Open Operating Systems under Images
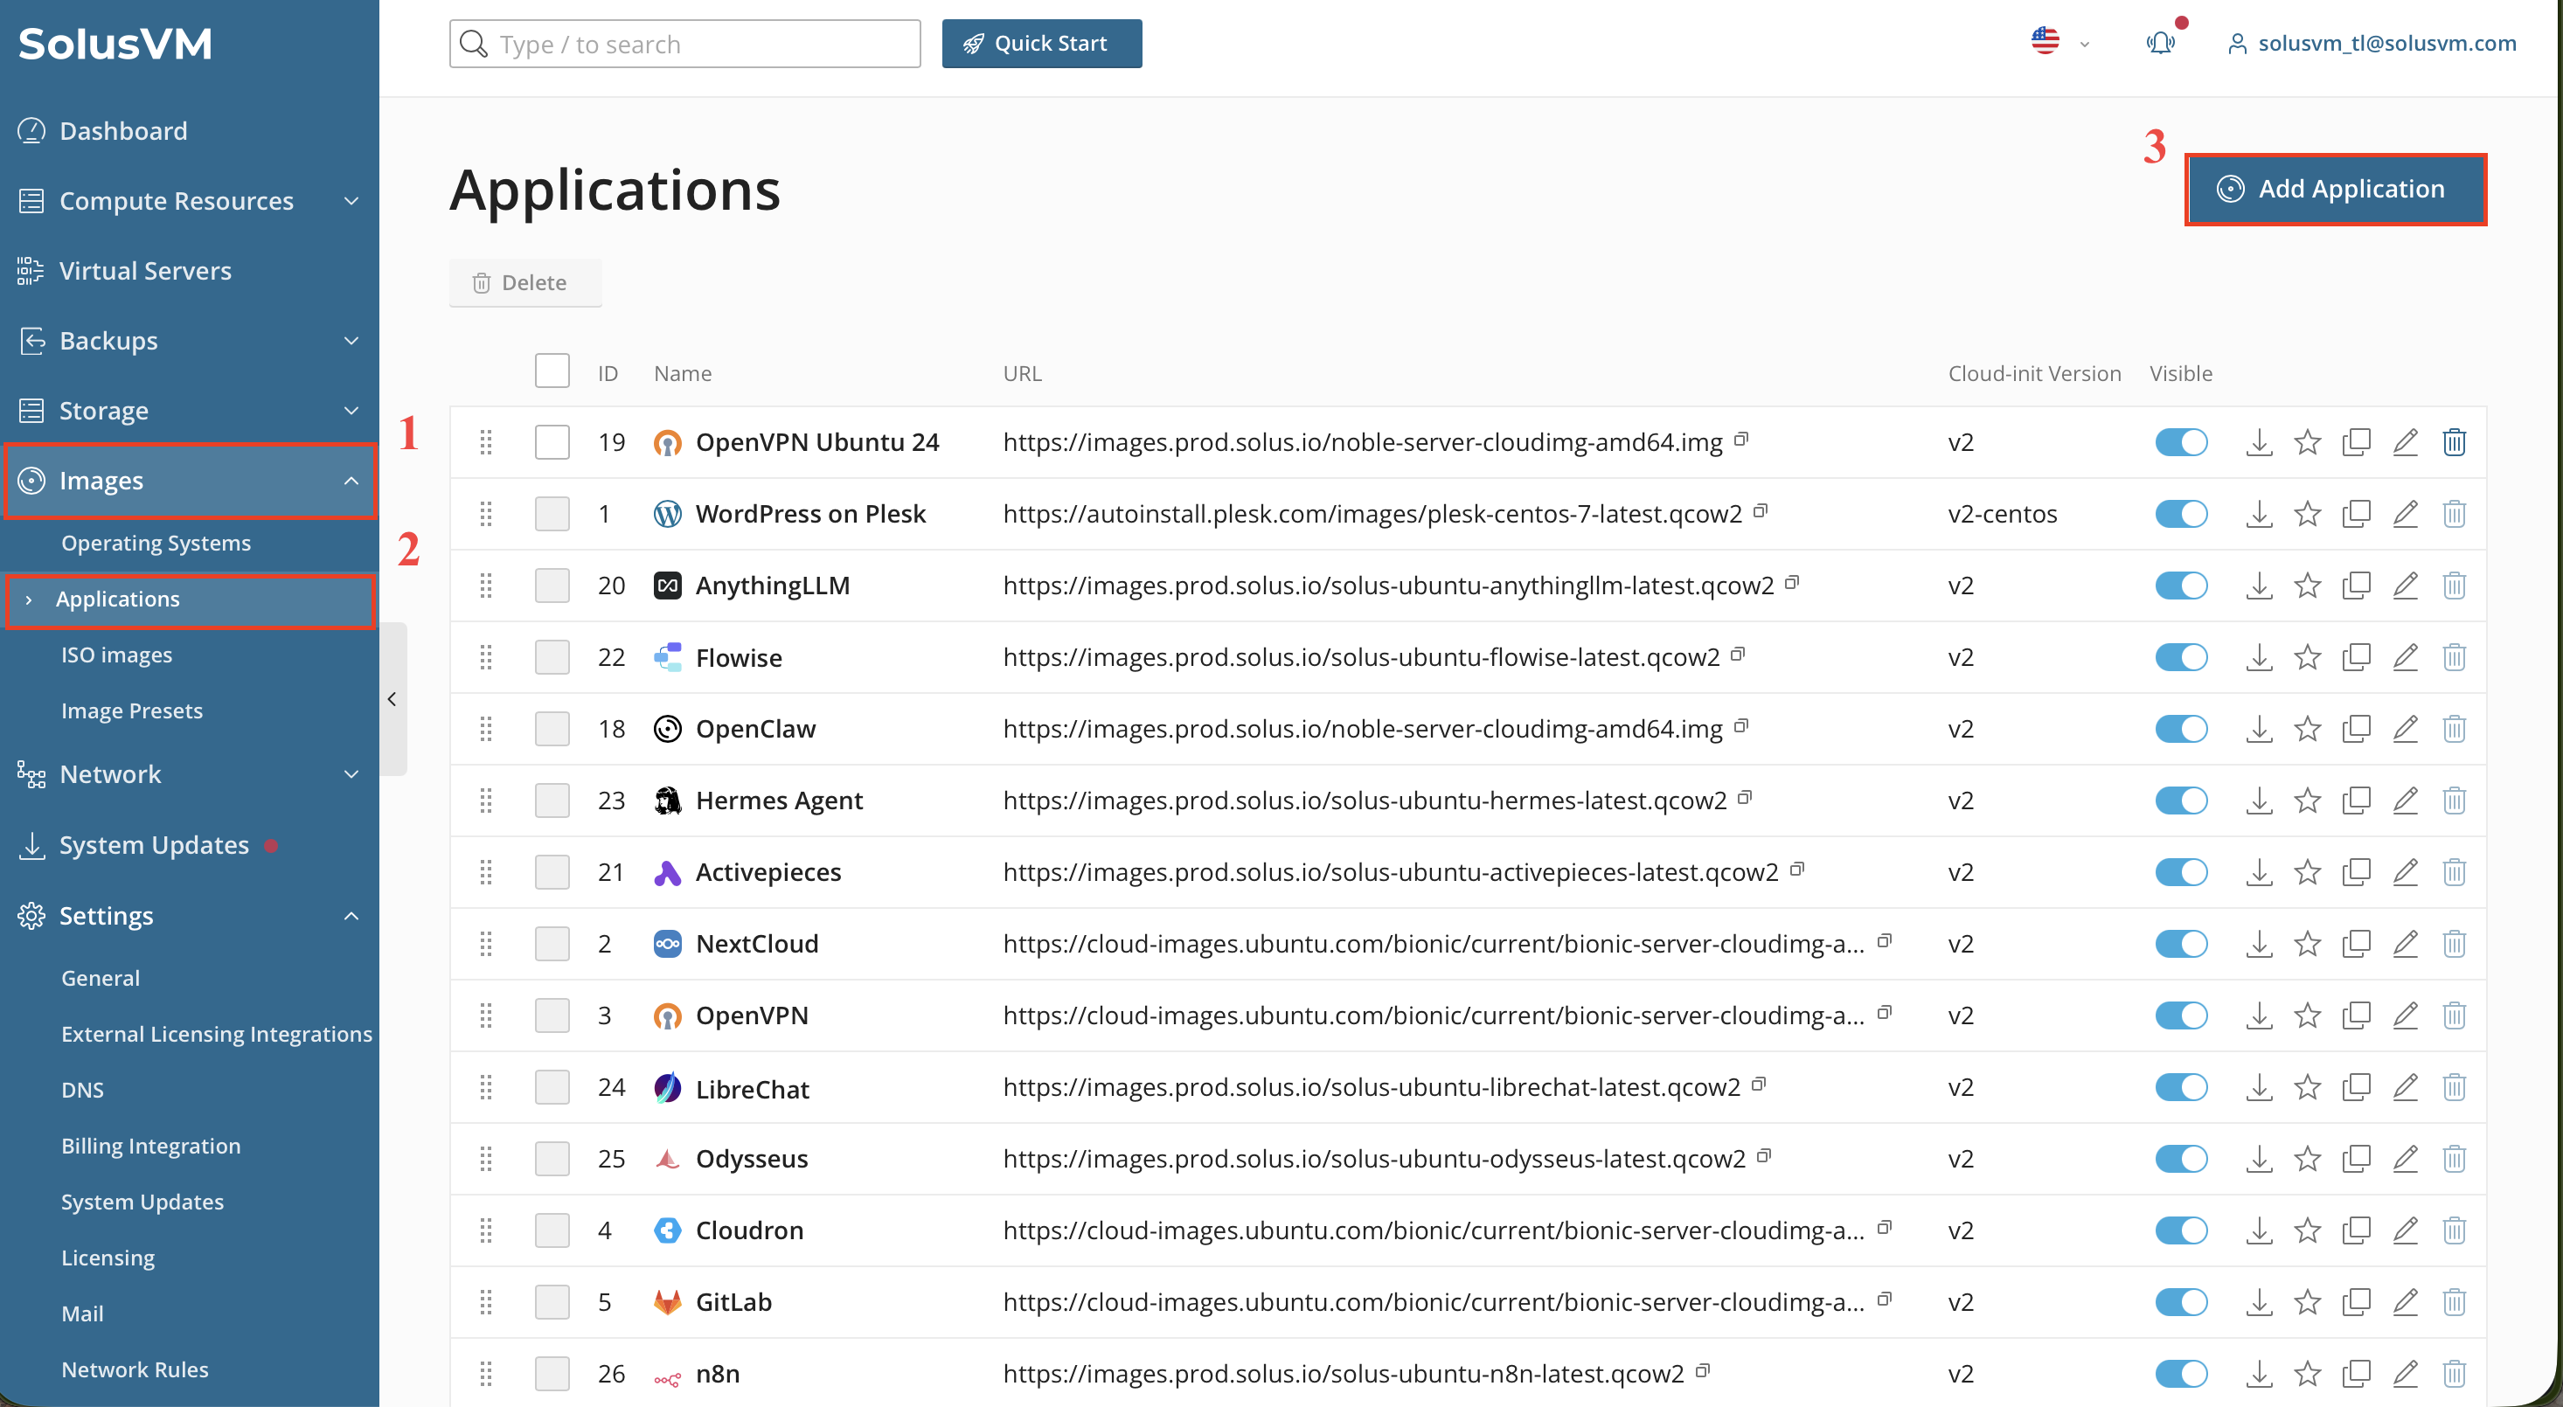Image resolution: width=2563 pixels, height=1407 pixels. (x=156, y=543)
